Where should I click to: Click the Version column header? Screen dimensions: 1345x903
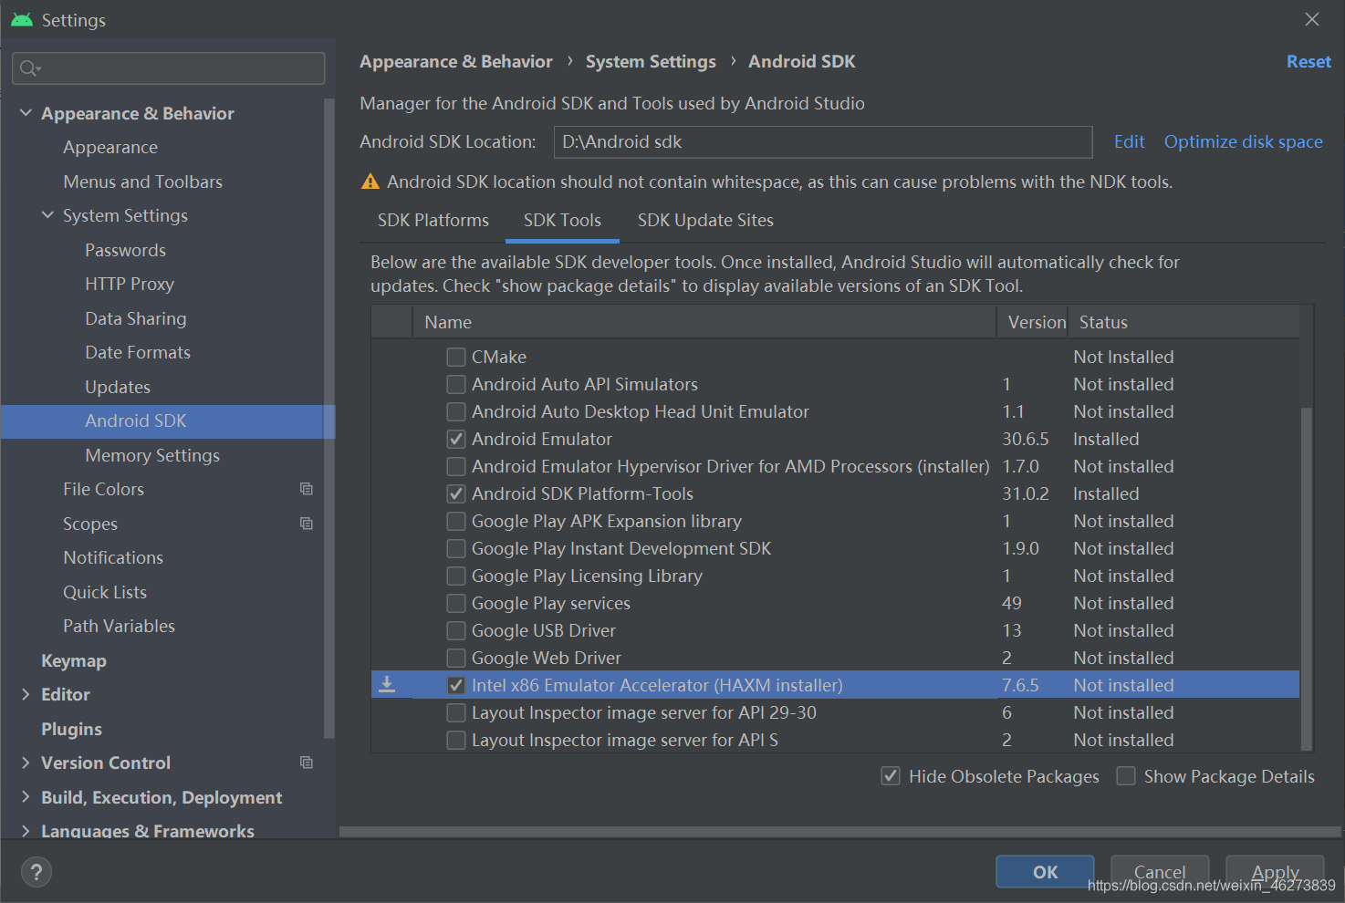(1033, 322)
